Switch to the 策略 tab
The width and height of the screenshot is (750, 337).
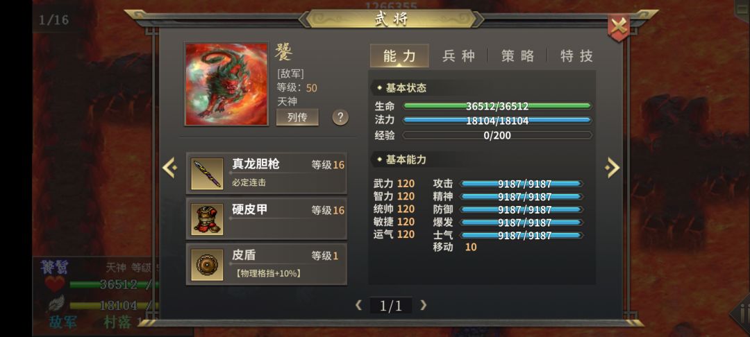pyautogui.click(x=517, y=56)
